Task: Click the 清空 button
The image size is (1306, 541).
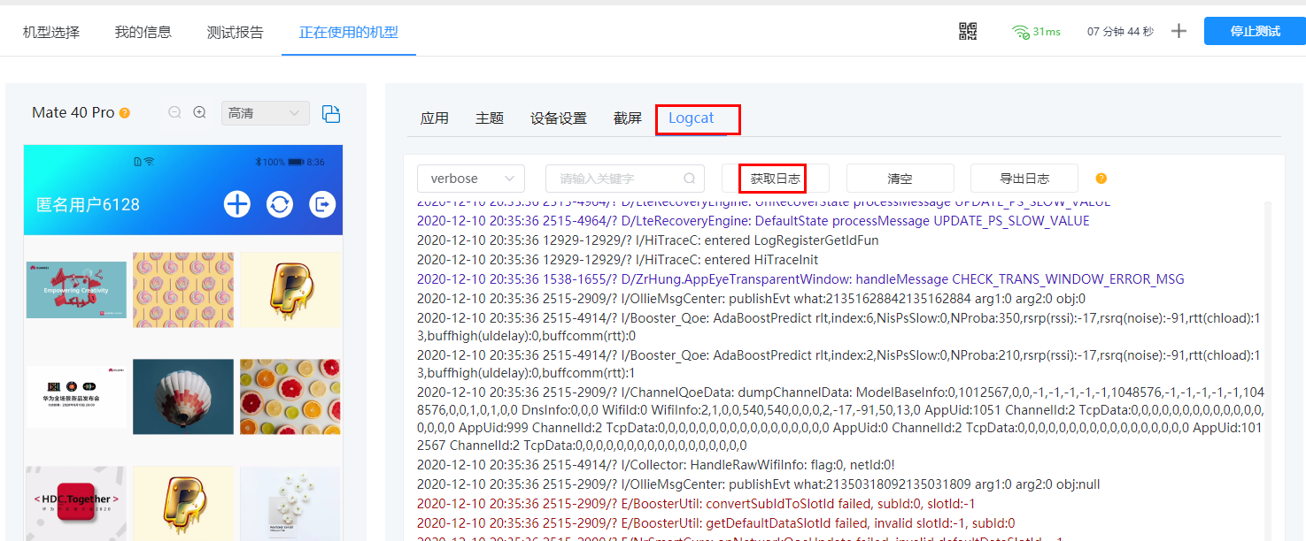Action: click(900, 179)
